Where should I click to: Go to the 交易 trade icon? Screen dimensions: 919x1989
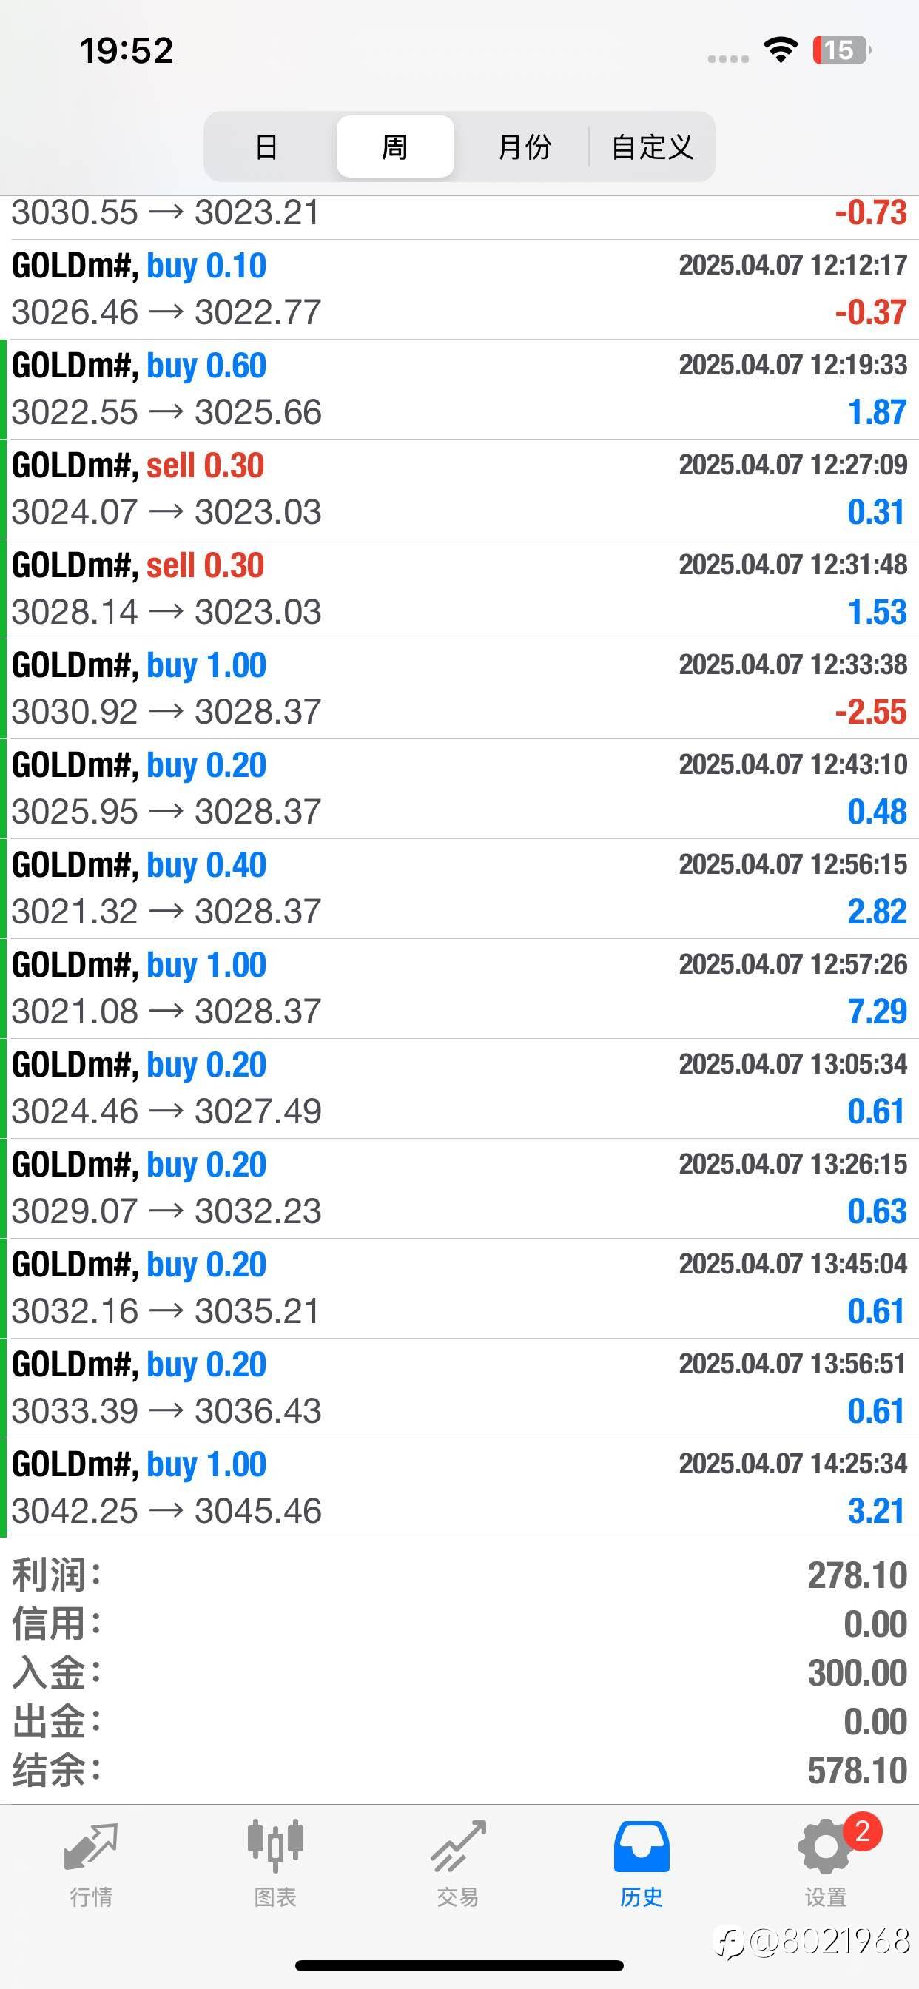click(459, 1847)
